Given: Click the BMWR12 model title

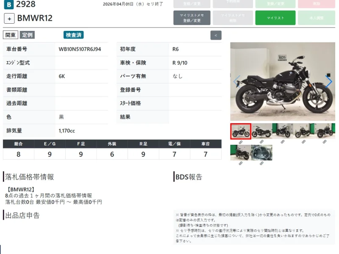Looking at the screenshot, I should click(35, 18).
